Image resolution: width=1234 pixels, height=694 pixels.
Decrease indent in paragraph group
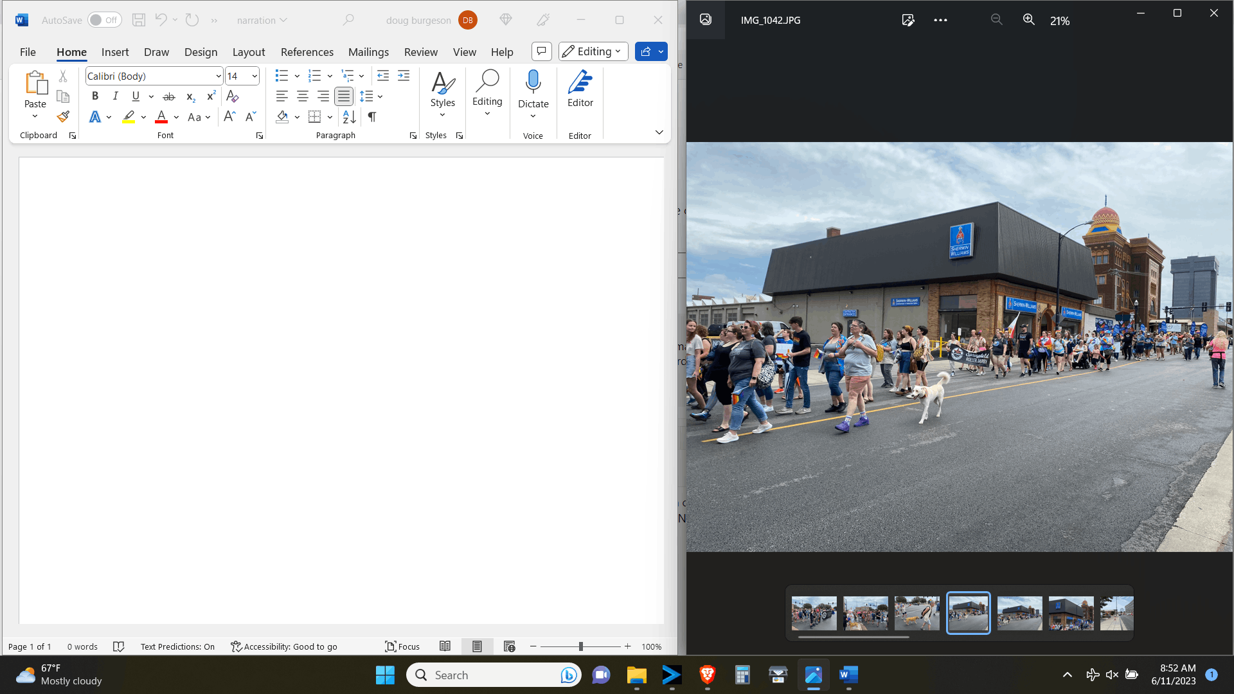(x=383, y=76)
